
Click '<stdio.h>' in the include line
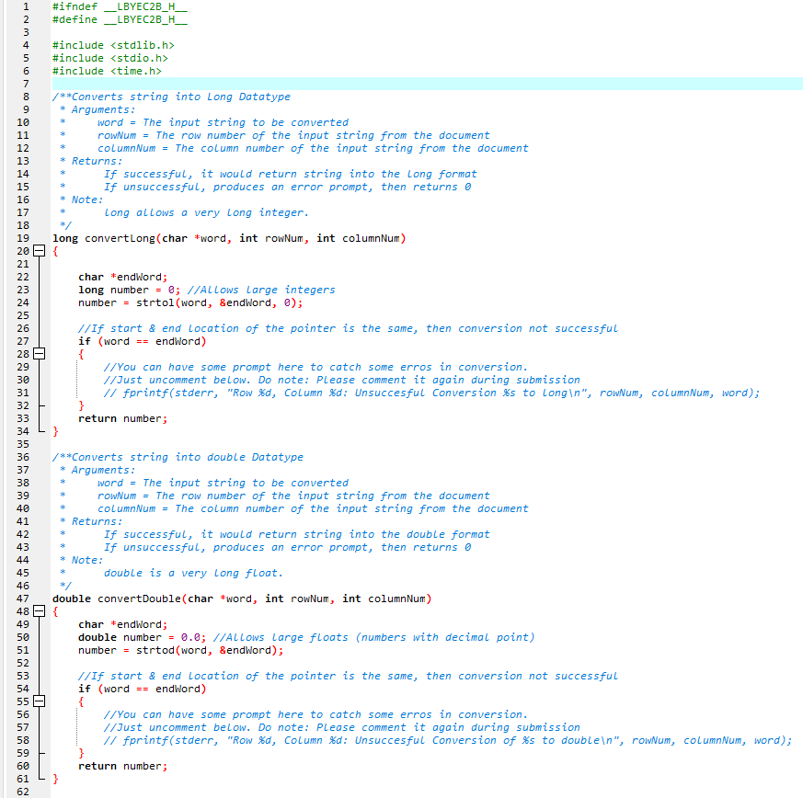coord(139,58)
